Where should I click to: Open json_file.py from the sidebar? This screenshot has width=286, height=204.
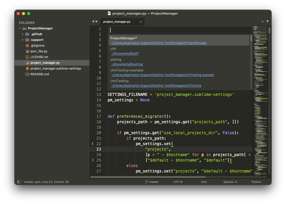tap(39, 51)
